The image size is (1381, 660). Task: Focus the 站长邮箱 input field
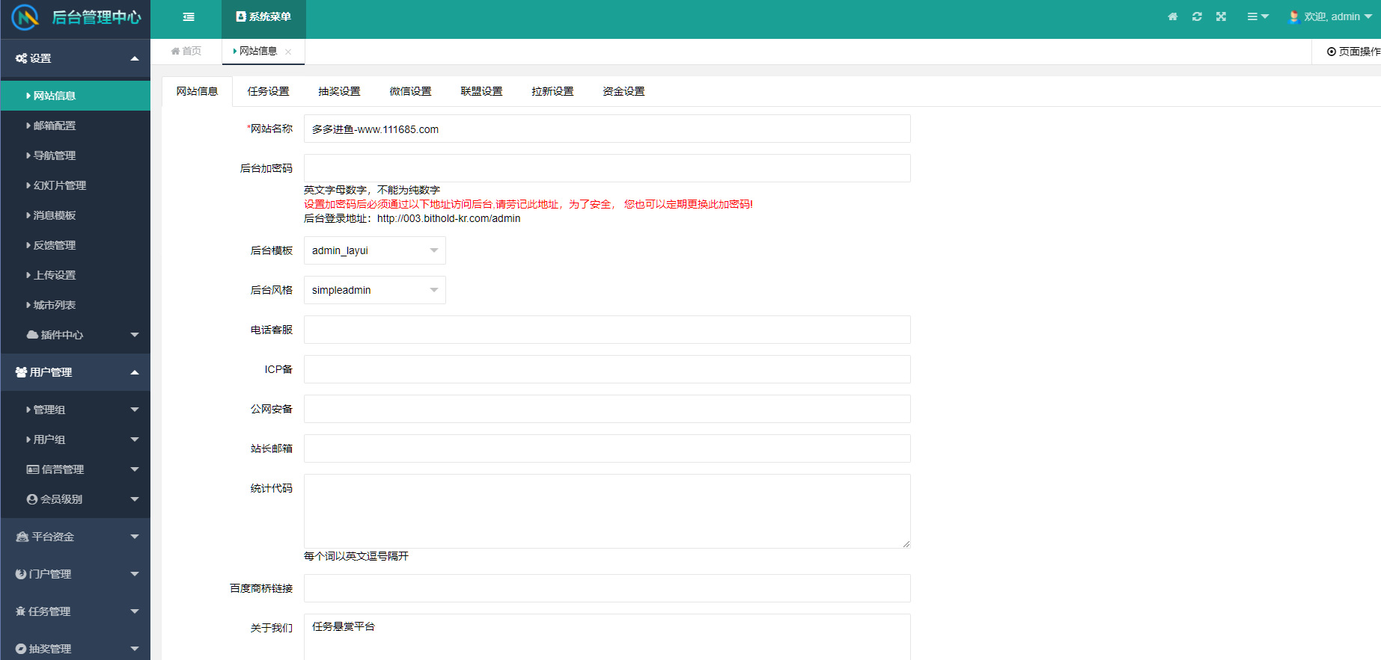[x=607, y=448]
